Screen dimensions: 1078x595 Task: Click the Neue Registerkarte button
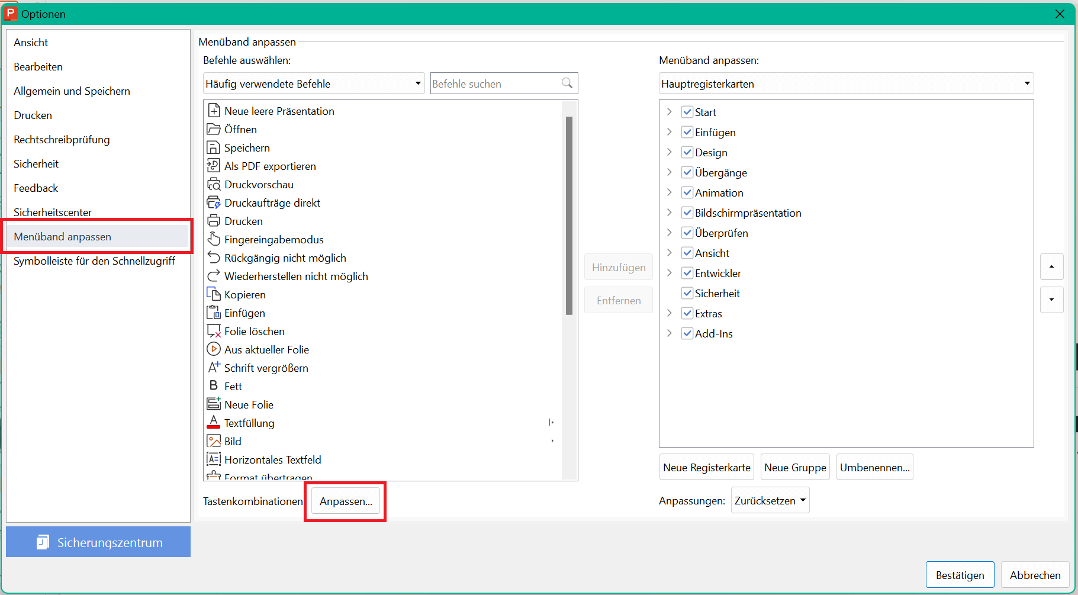tap(707, 467)
